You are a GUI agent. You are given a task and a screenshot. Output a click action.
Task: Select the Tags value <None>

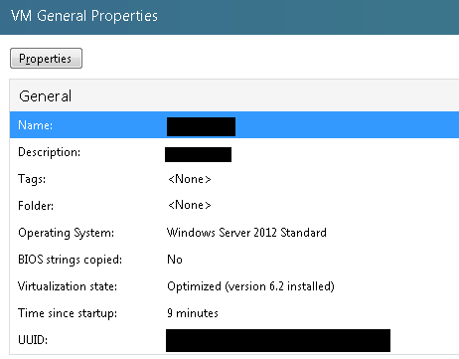point(190,179)
